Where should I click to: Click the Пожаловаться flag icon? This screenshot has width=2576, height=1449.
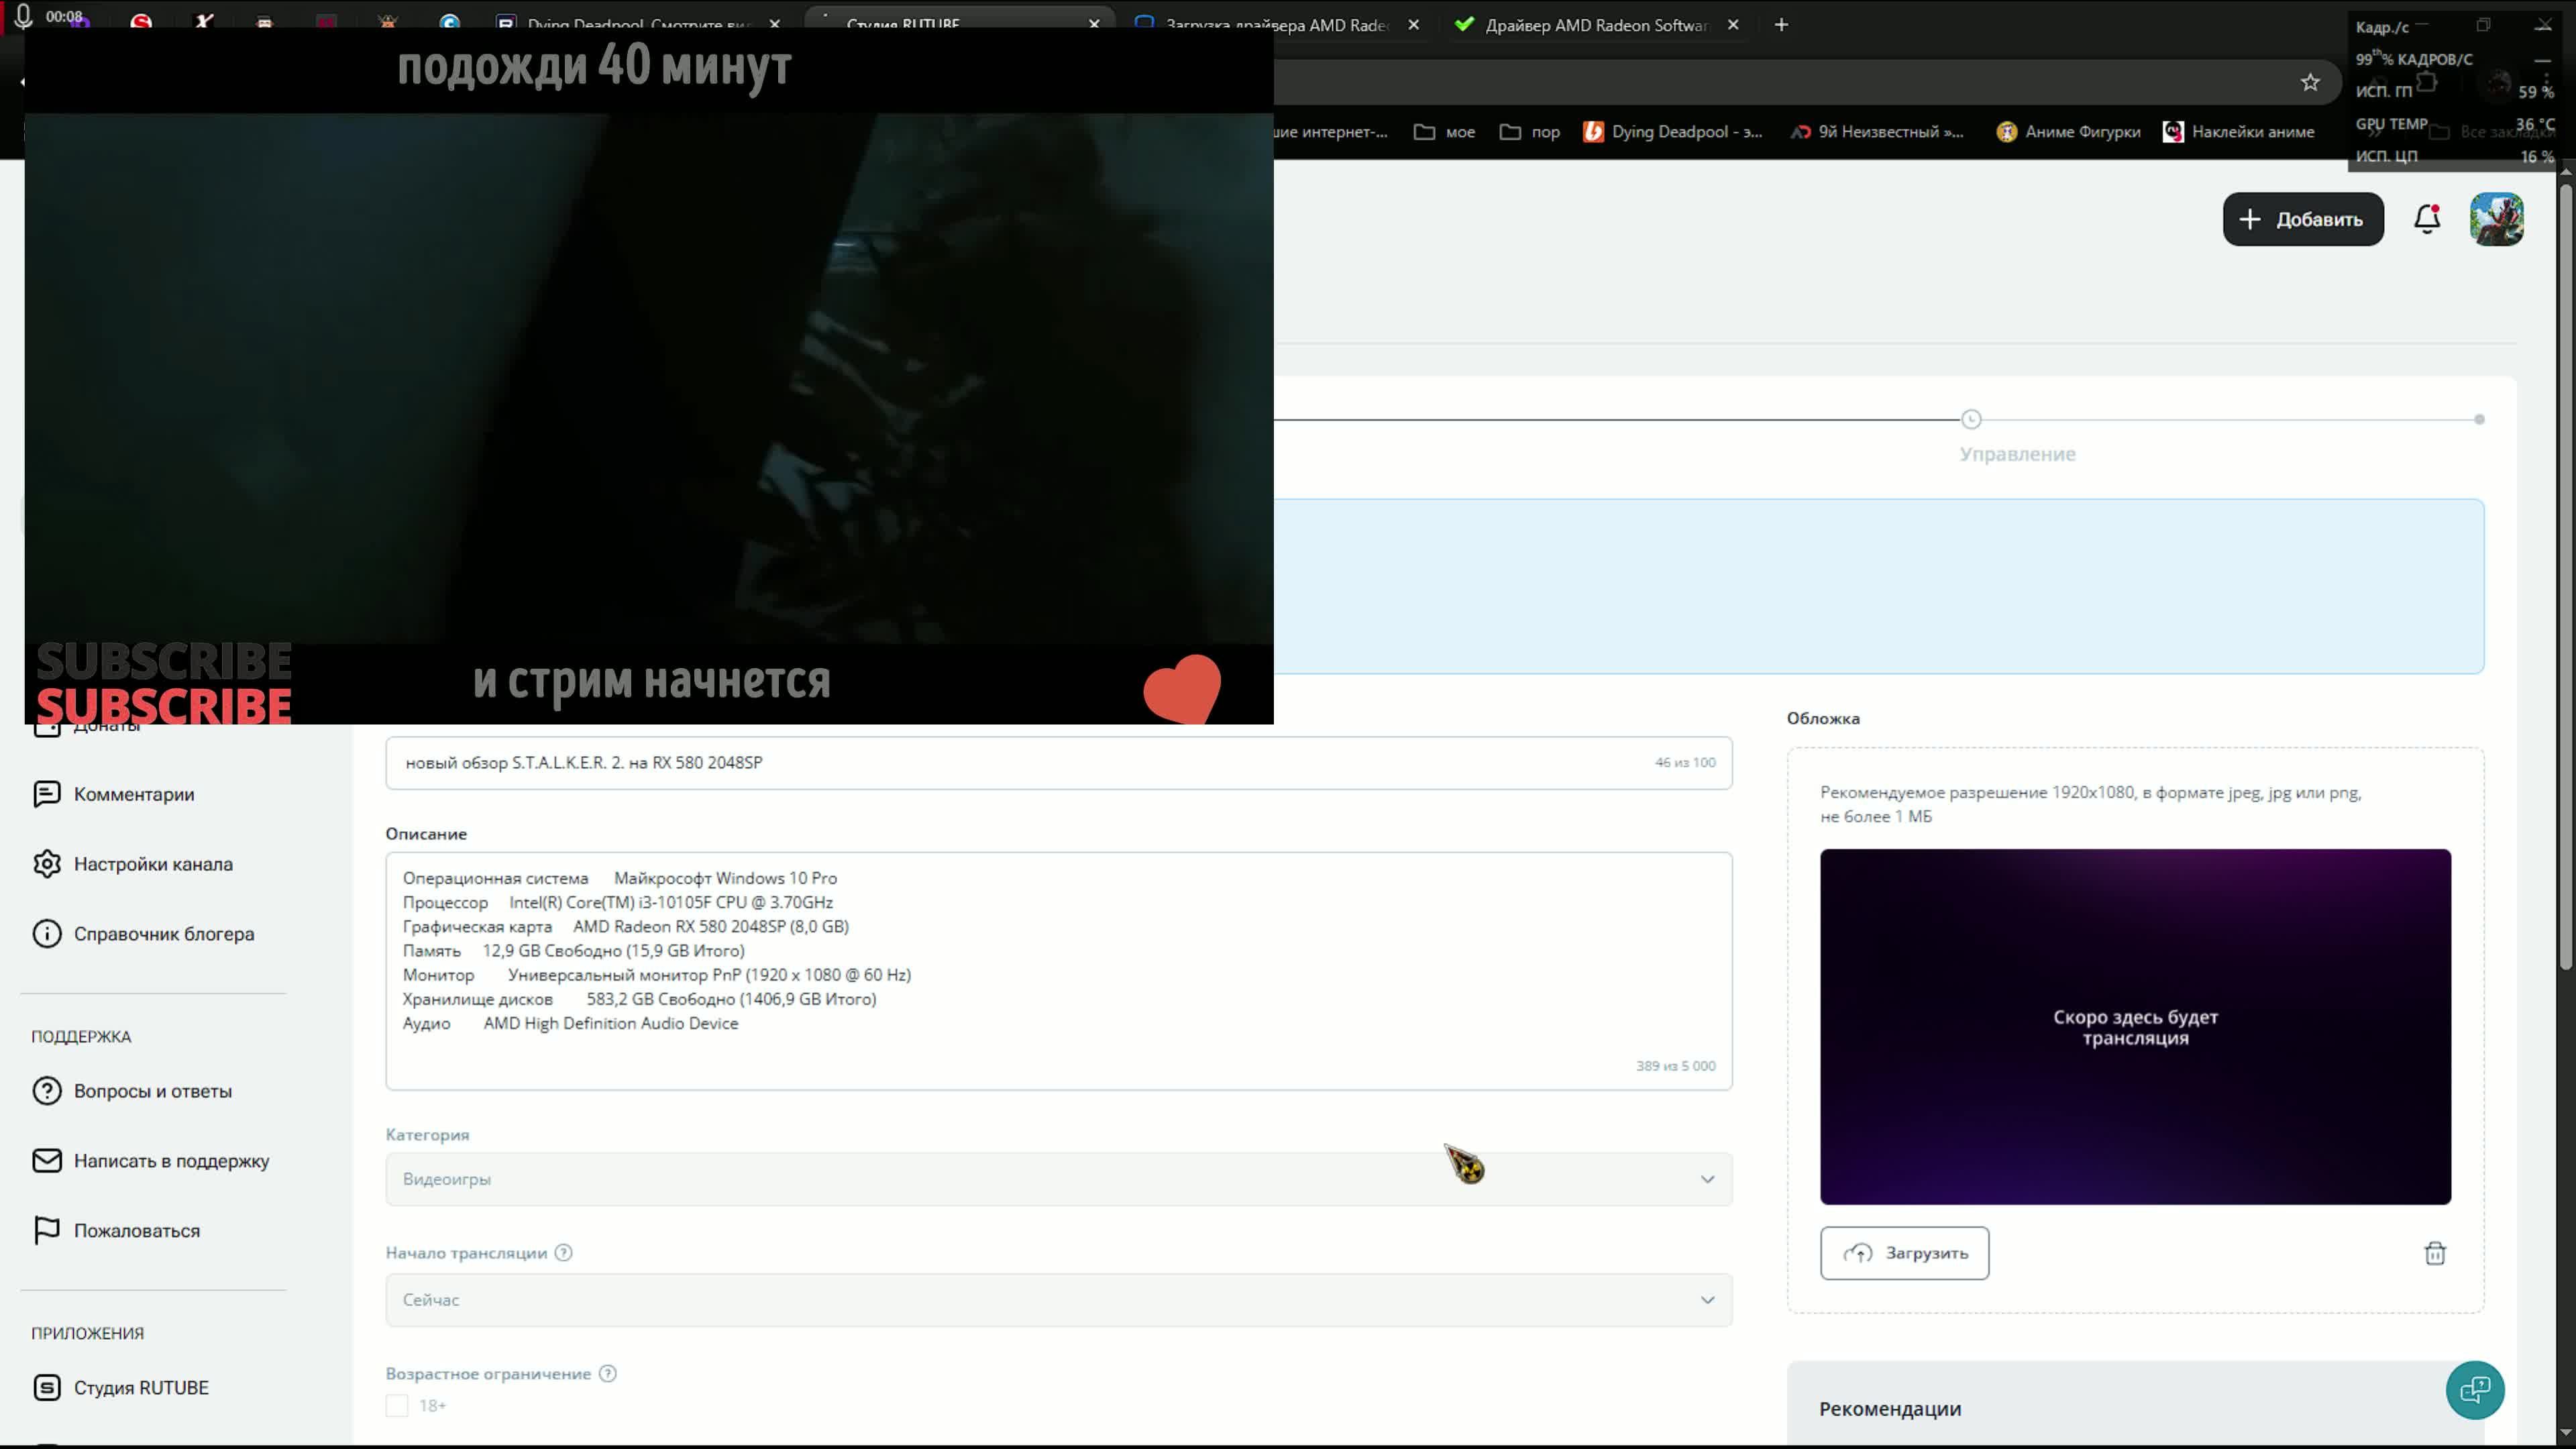pos(47,1231)
